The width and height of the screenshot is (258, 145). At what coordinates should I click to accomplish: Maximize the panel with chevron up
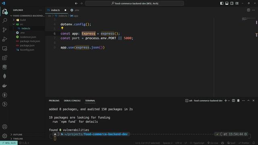point(248,100)
